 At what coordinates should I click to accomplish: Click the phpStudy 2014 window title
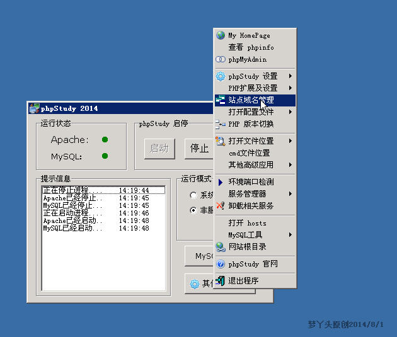[69, 108]
